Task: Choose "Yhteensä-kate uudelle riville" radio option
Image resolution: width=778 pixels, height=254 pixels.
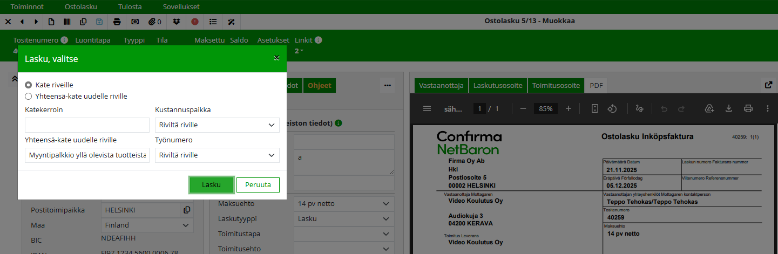Action: (29, 97)
